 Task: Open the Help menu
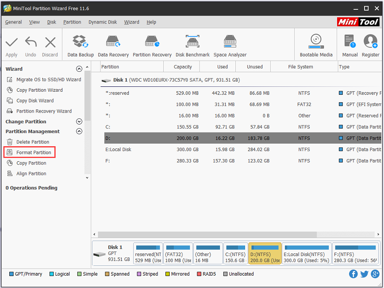point(151,22)
